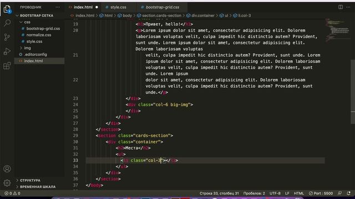Change language mode via HTML status item
This screenshot has width=355, height=199.
tap(299, 193)
